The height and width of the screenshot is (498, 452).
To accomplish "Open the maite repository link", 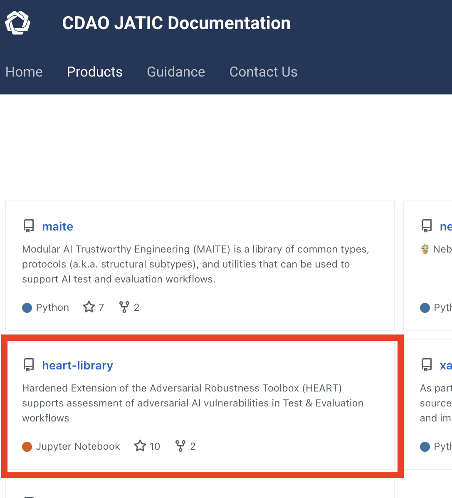I will pyautogui.click(x=57, y=226).
